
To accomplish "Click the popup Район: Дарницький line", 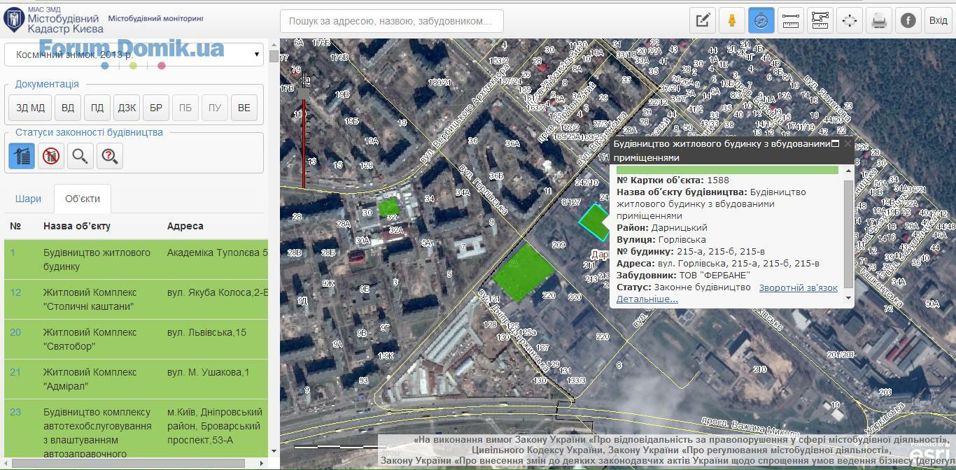I will [x=662, y=227].
